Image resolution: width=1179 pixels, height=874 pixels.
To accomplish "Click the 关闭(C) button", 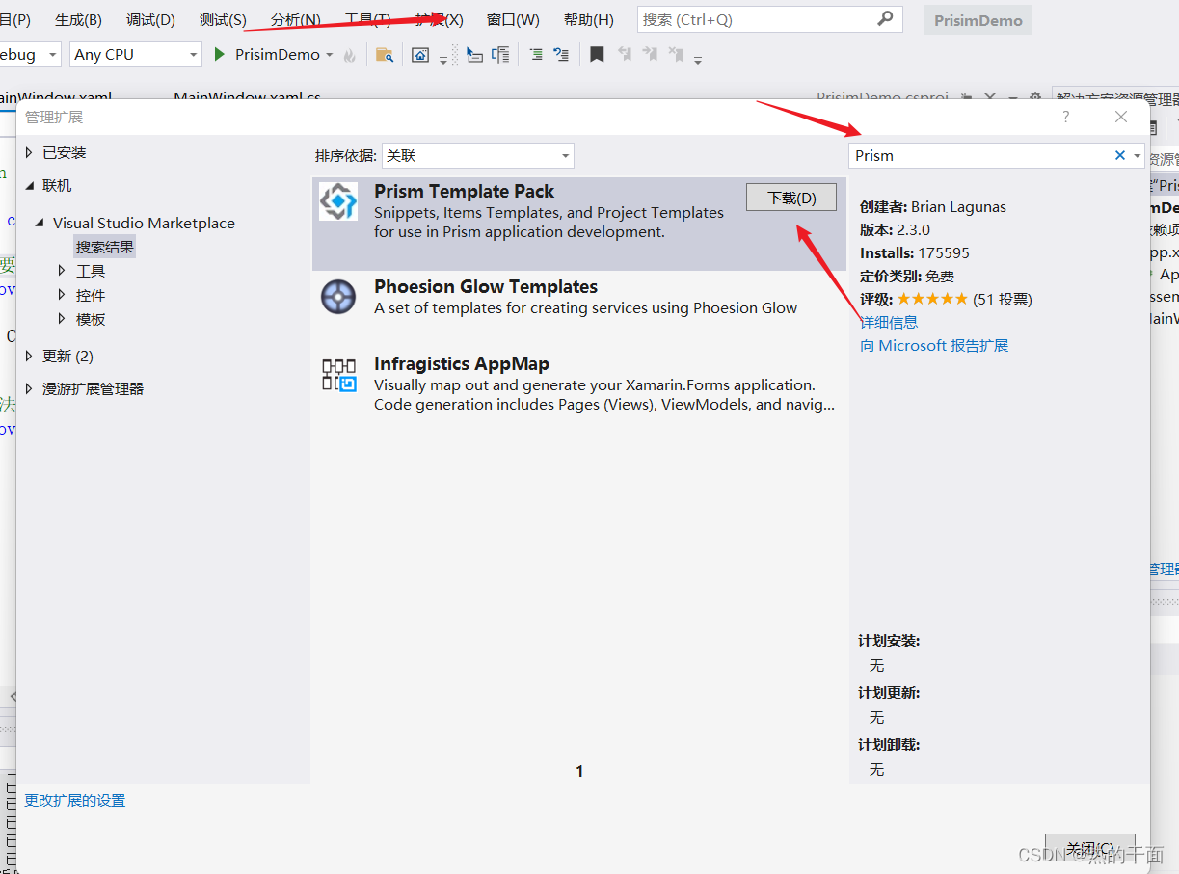I will tap(1089, 848).
